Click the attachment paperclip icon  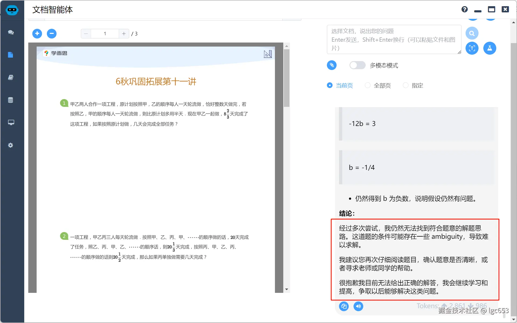(x=332, y=65)
